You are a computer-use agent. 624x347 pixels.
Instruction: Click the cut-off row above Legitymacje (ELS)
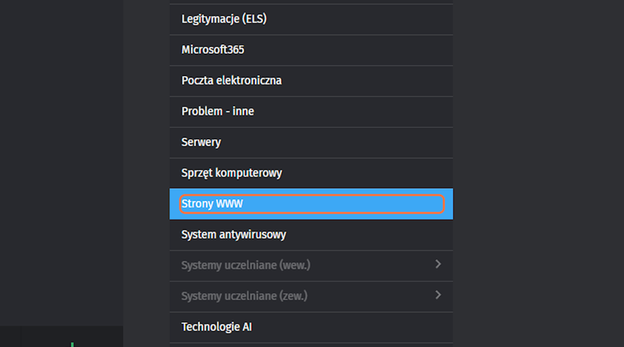click(311, 2)
